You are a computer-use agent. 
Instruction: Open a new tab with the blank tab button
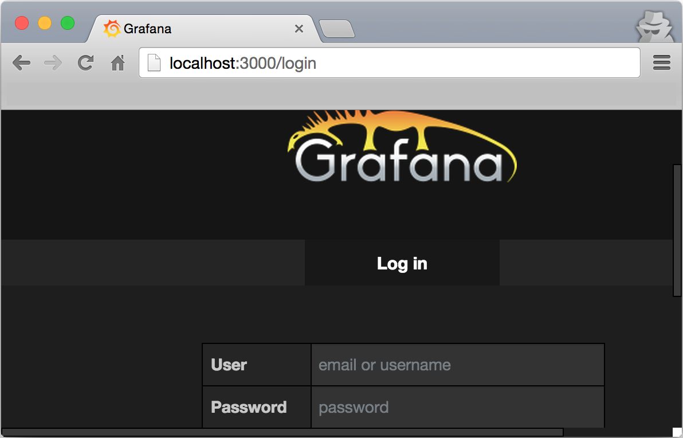point(337,29)
